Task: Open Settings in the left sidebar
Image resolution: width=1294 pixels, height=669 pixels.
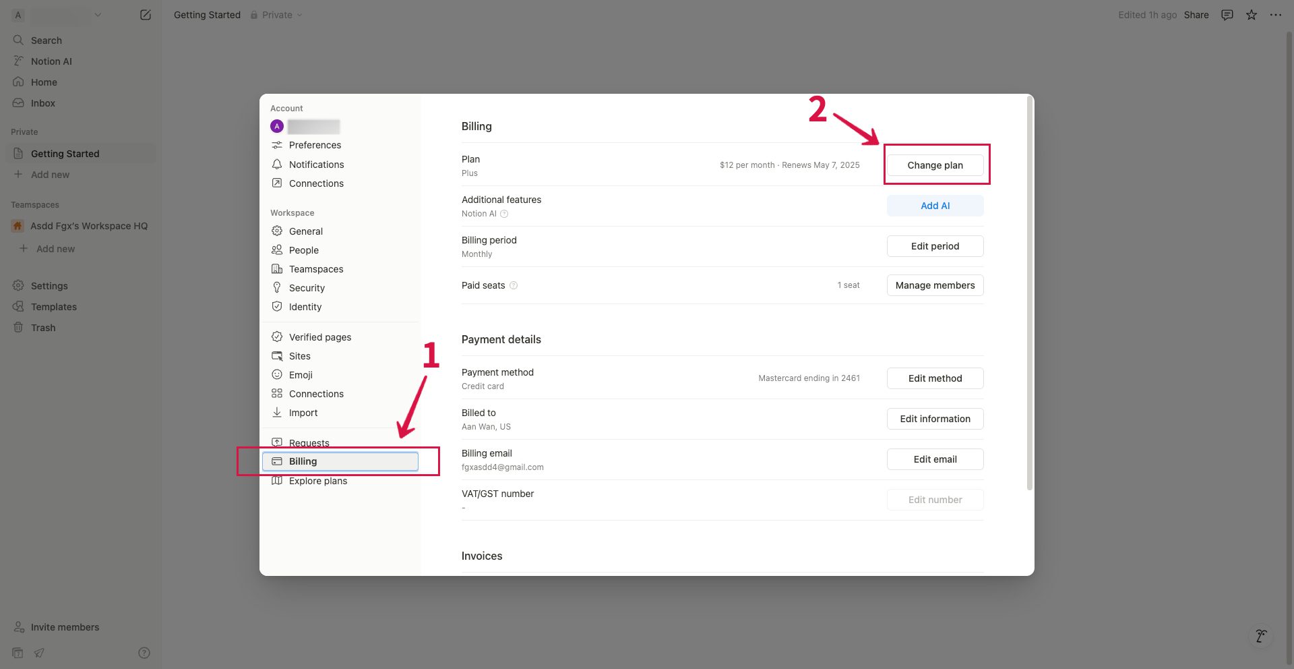Action: click(81, 286)
